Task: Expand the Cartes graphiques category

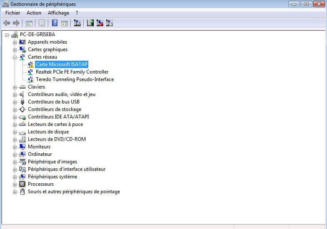Action: [15, 50]
